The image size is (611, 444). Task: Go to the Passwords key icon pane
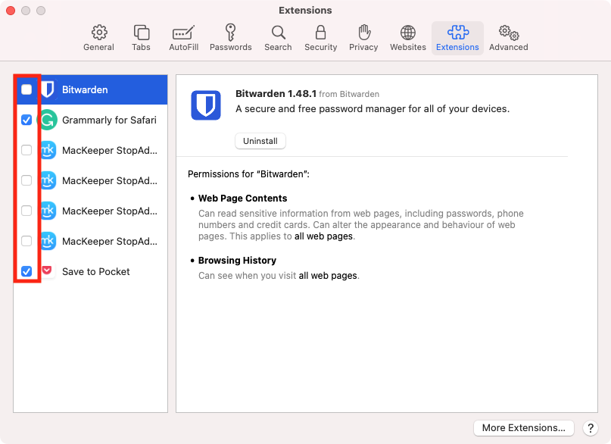(x=231, y=38)
